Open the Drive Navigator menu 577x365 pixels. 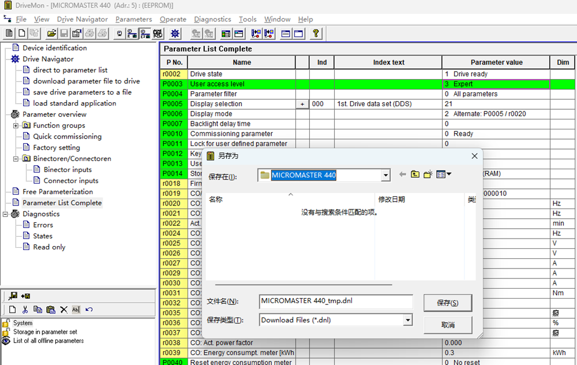click(83, 19)
